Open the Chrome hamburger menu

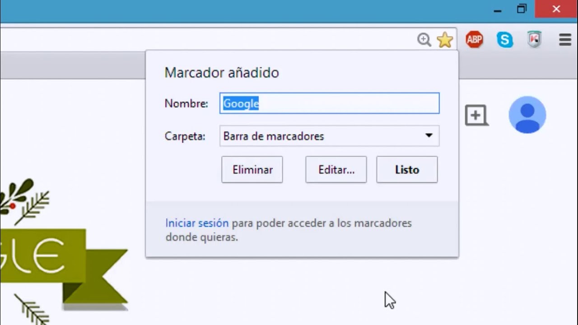tap(565, 40)
